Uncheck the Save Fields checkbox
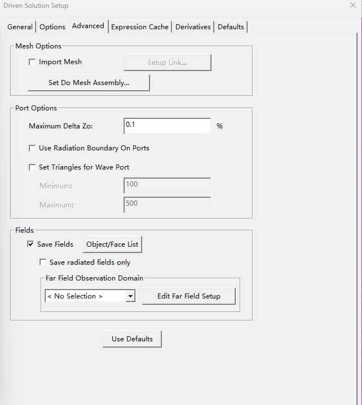362x405 pixels. tap(30, 244)
